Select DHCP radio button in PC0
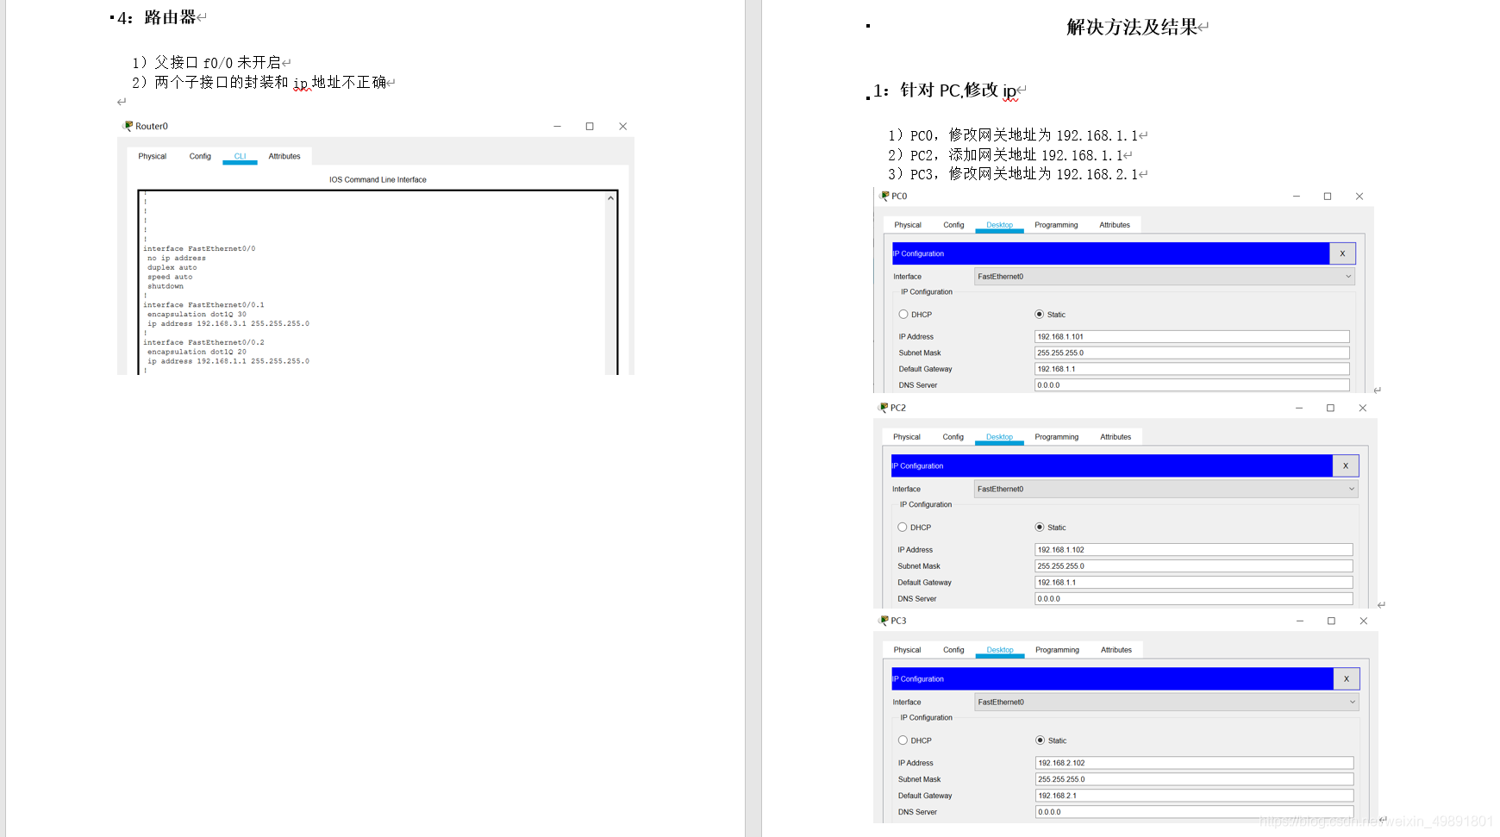 click(x=903, y=315)
